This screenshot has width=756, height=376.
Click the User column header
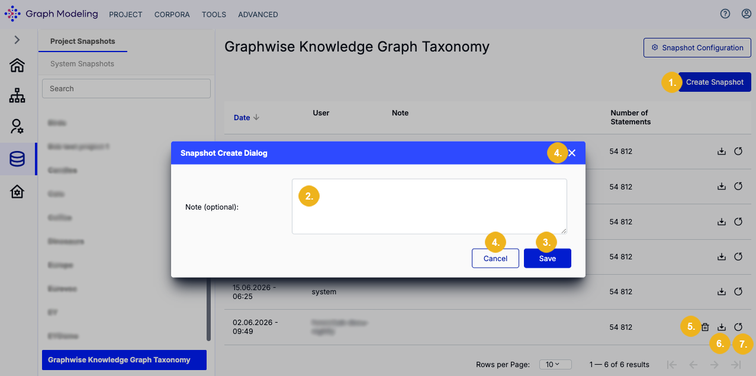321,113
